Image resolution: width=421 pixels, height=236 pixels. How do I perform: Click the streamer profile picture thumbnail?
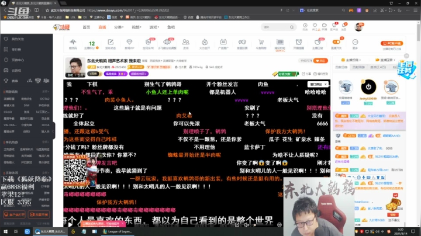tap(75, 67)
